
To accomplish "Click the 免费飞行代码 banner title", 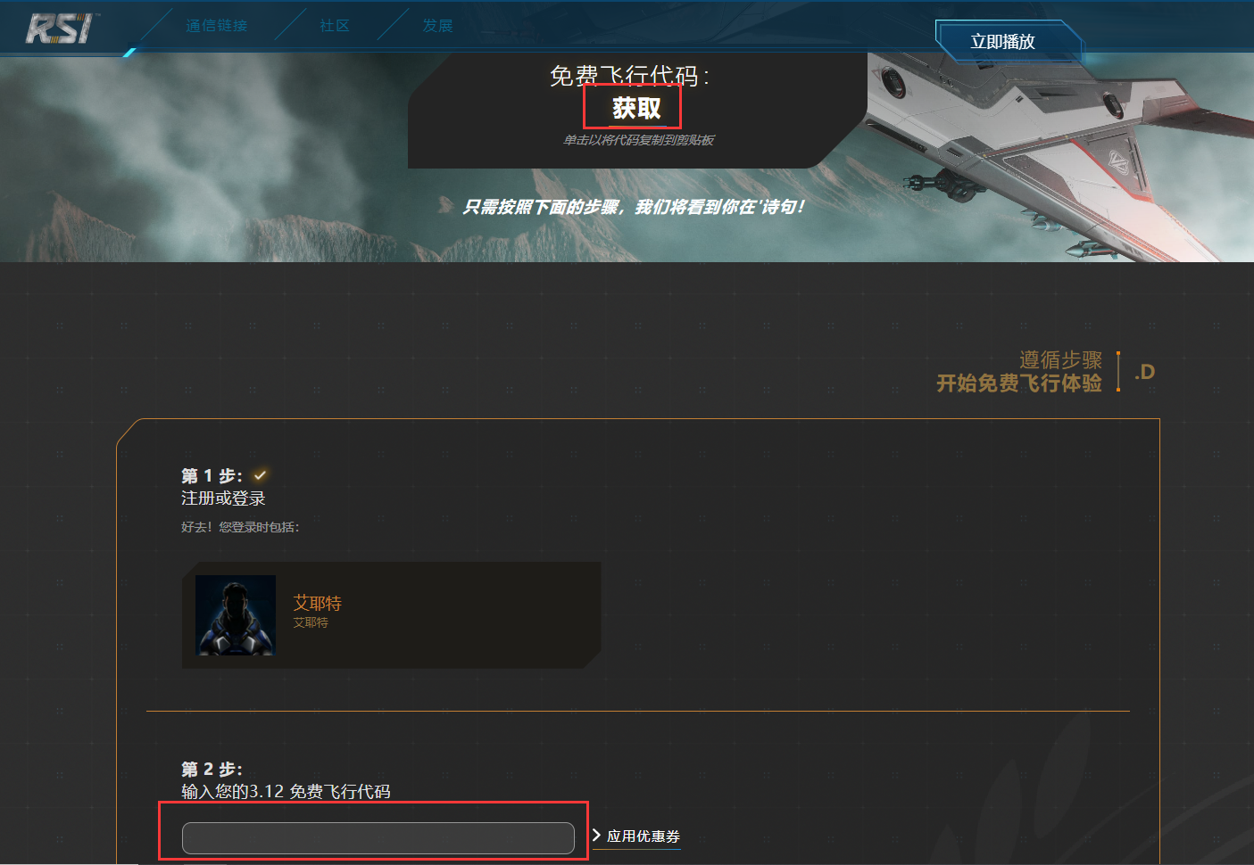I will (x=629, y=76).
